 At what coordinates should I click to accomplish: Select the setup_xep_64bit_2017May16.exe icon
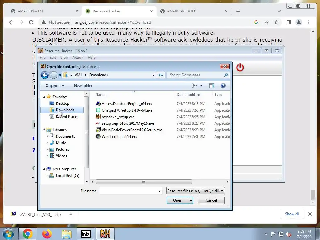pyautogui.click(x=98, y=123)
